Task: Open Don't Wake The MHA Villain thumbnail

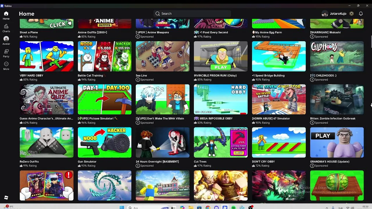Action: point(163,100)
